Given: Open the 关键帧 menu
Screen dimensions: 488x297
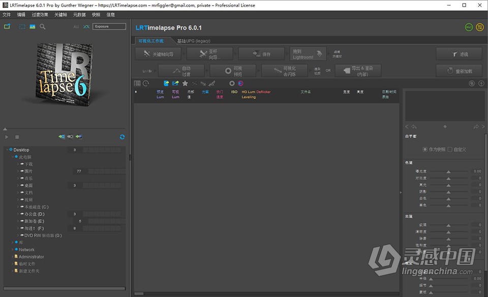Looking at the screenshot, I should pos(60,15).
